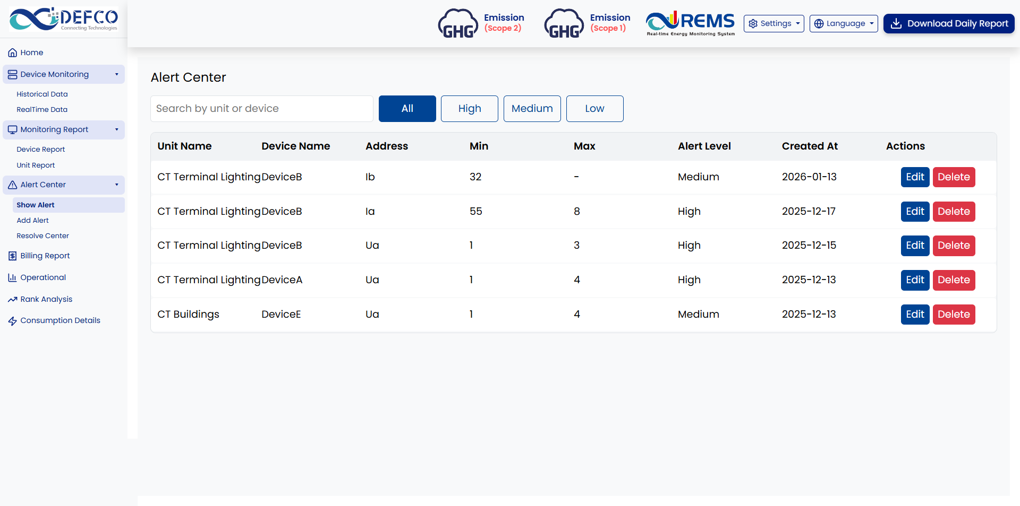Delete the CT Buildings DeviceE alert
The image size is (1020, 506).
pos(954,315)
